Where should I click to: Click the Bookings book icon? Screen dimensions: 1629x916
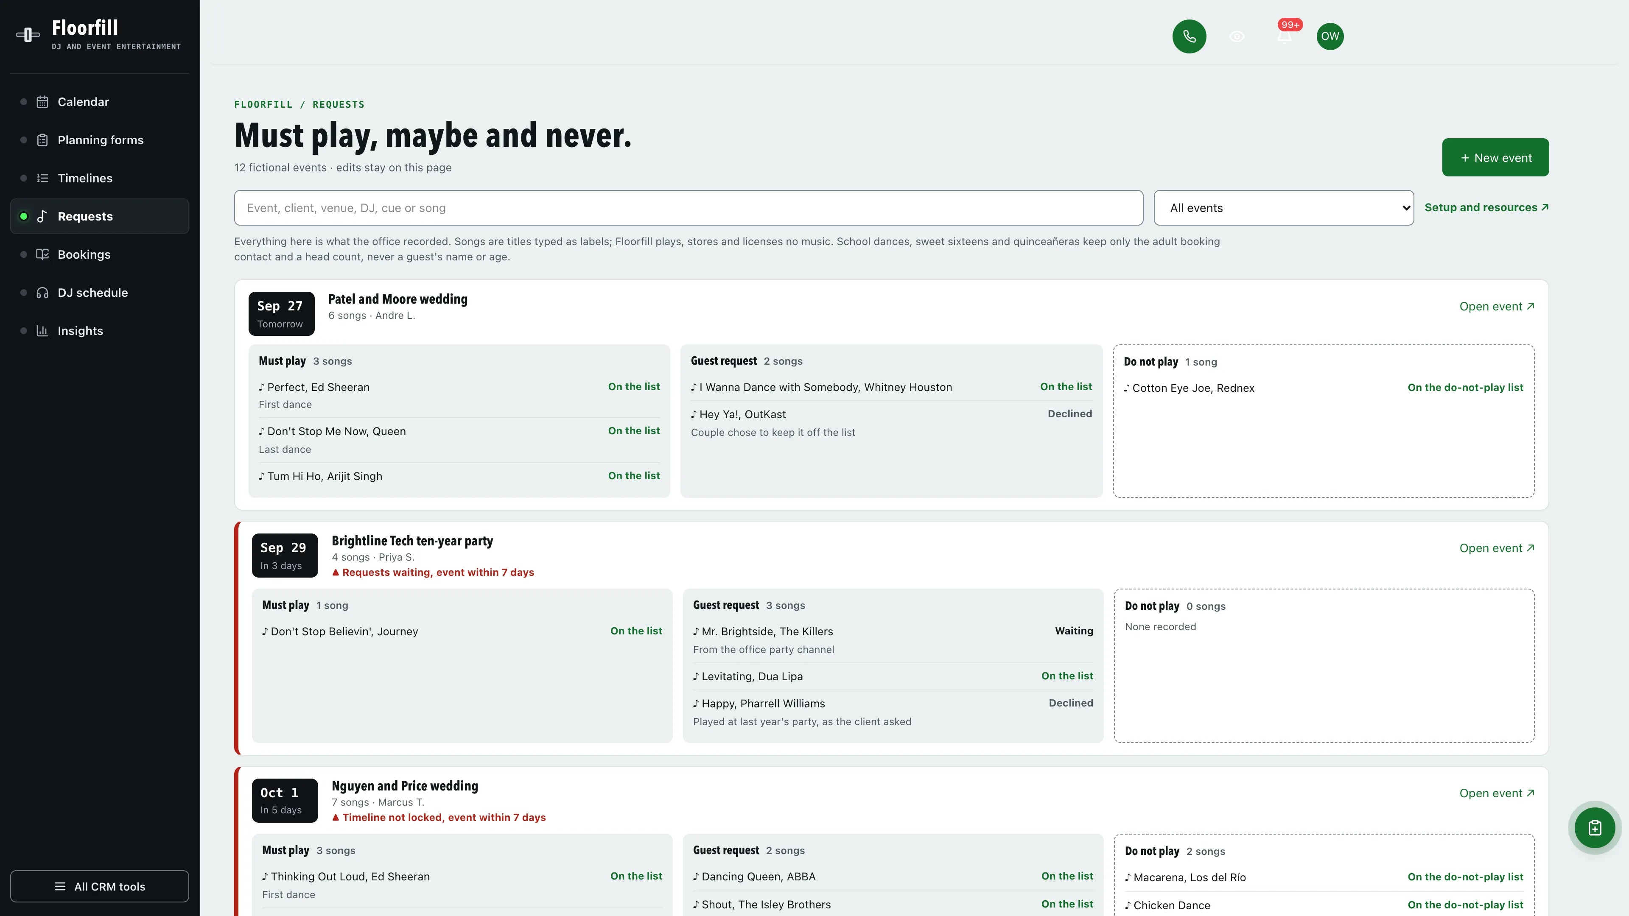pos(42,254)
